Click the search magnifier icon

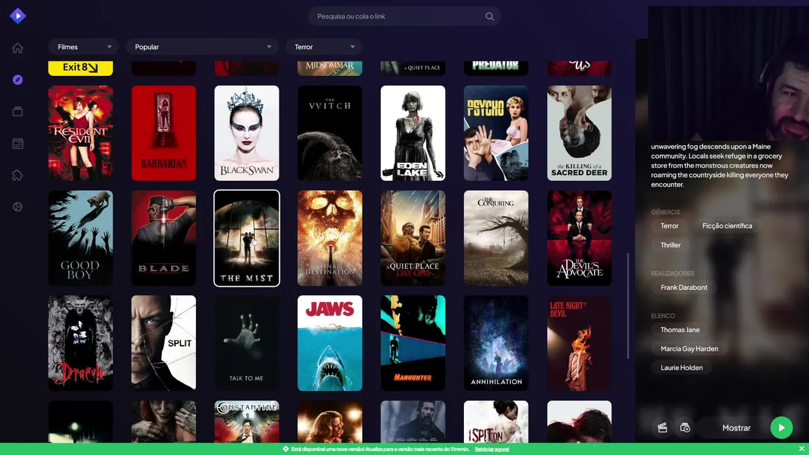490,16
